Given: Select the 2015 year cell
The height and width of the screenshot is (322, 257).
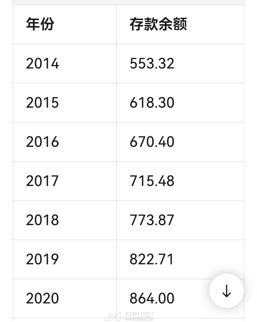Looking at the screenshot, I should pyautogui.click(x=42, y=103).
